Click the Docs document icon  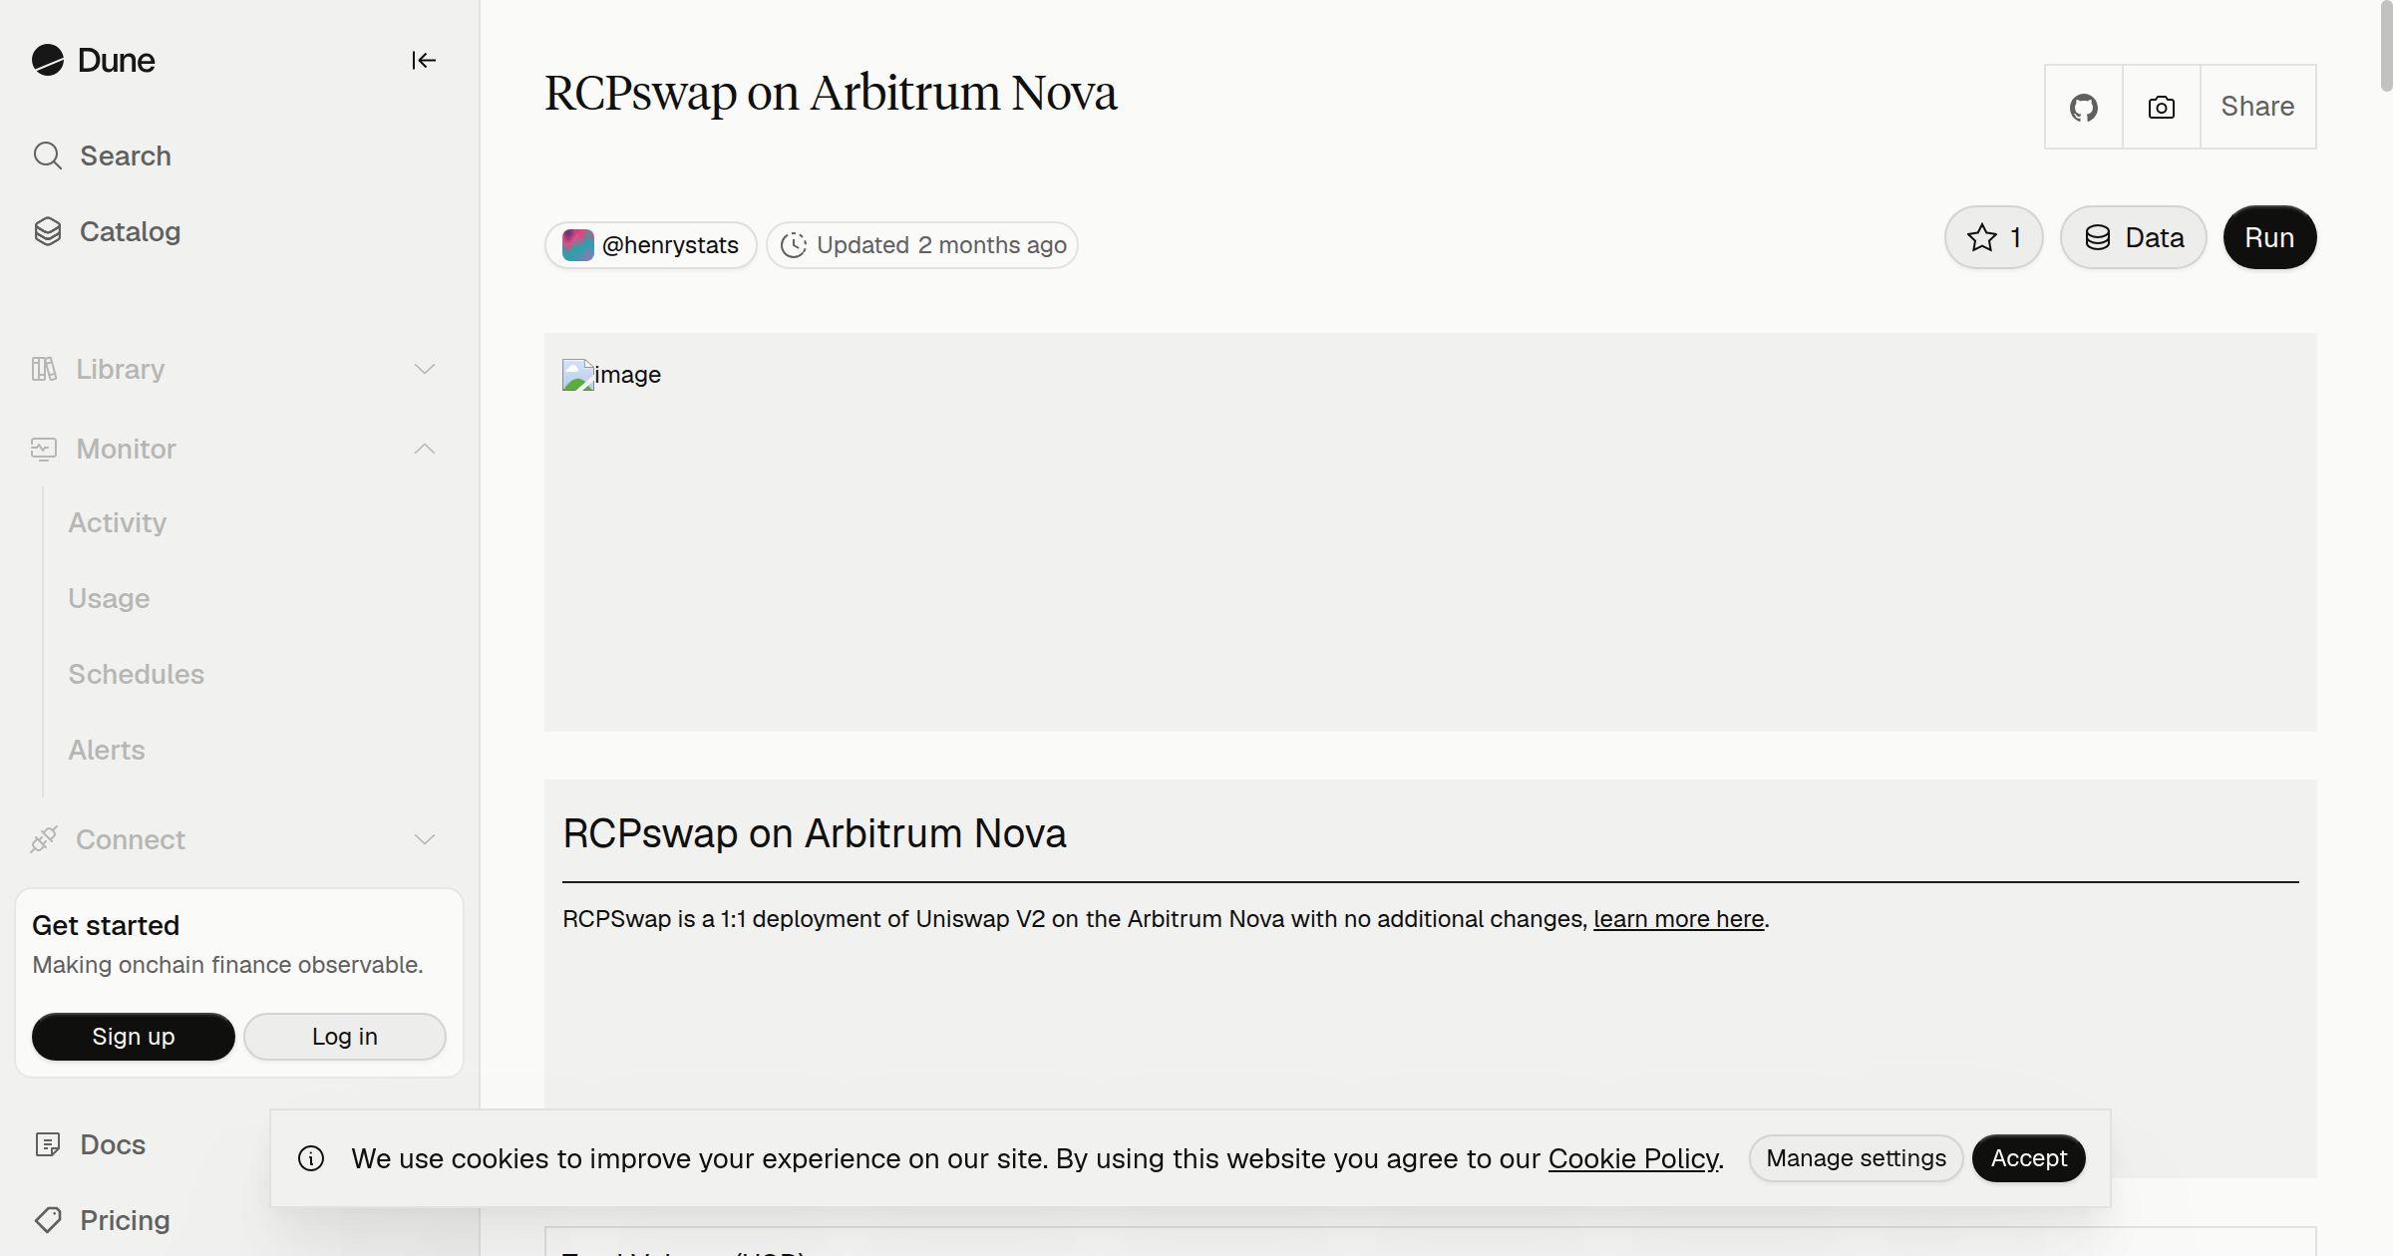coord(48,1144)
